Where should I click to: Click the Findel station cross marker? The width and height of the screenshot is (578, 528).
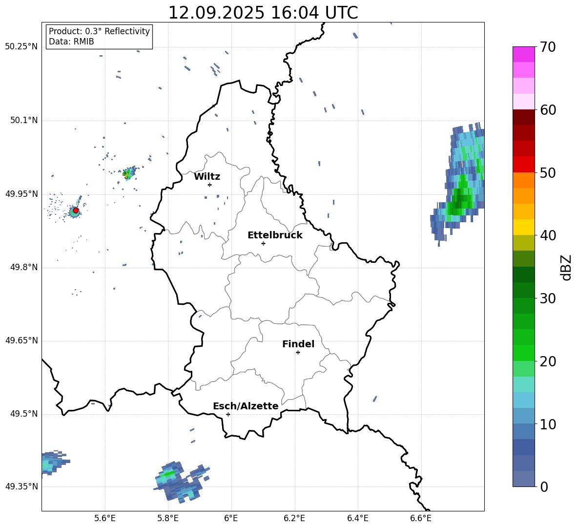[298, 353]
